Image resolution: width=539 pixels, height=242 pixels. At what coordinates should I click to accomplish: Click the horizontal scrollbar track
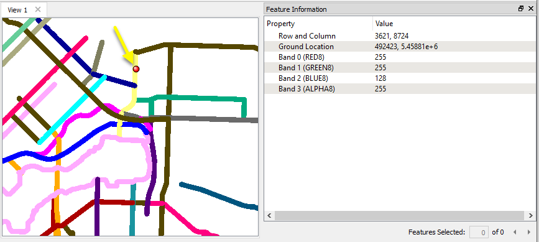click(x=400, y=215)
